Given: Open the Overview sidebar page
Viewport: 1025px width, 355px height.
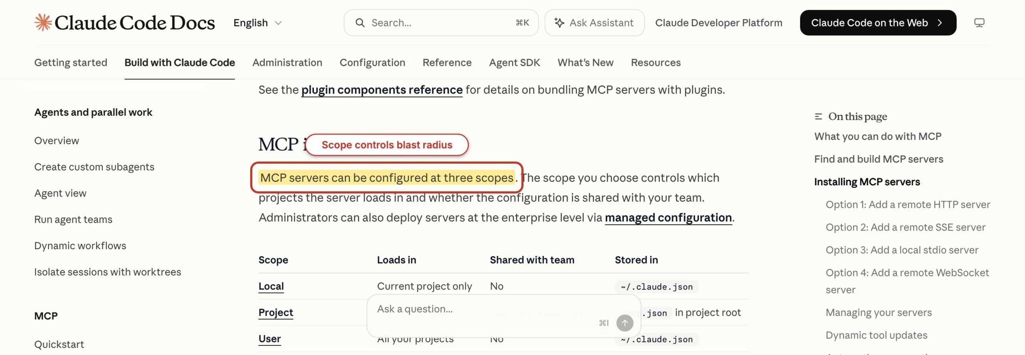Looking at the screenshot, I should coord(56,141).
